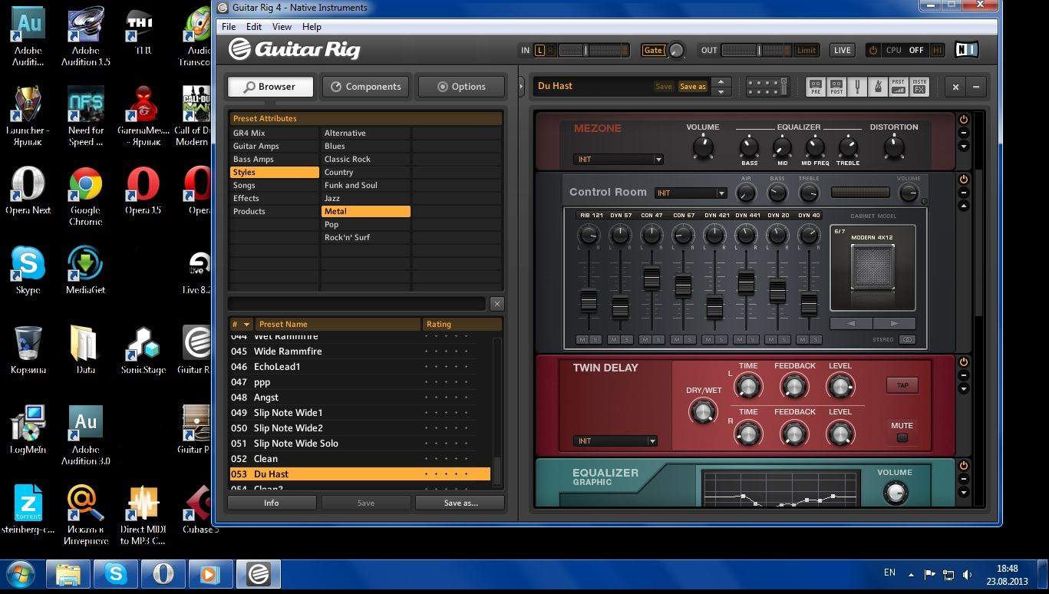Open the Twin Delay INIT preset dropdown
Screen dimensions: 1049x594
click(615, 441)
